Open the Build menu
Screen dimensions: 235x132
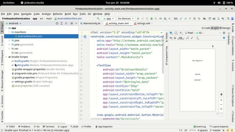point(68,14)
